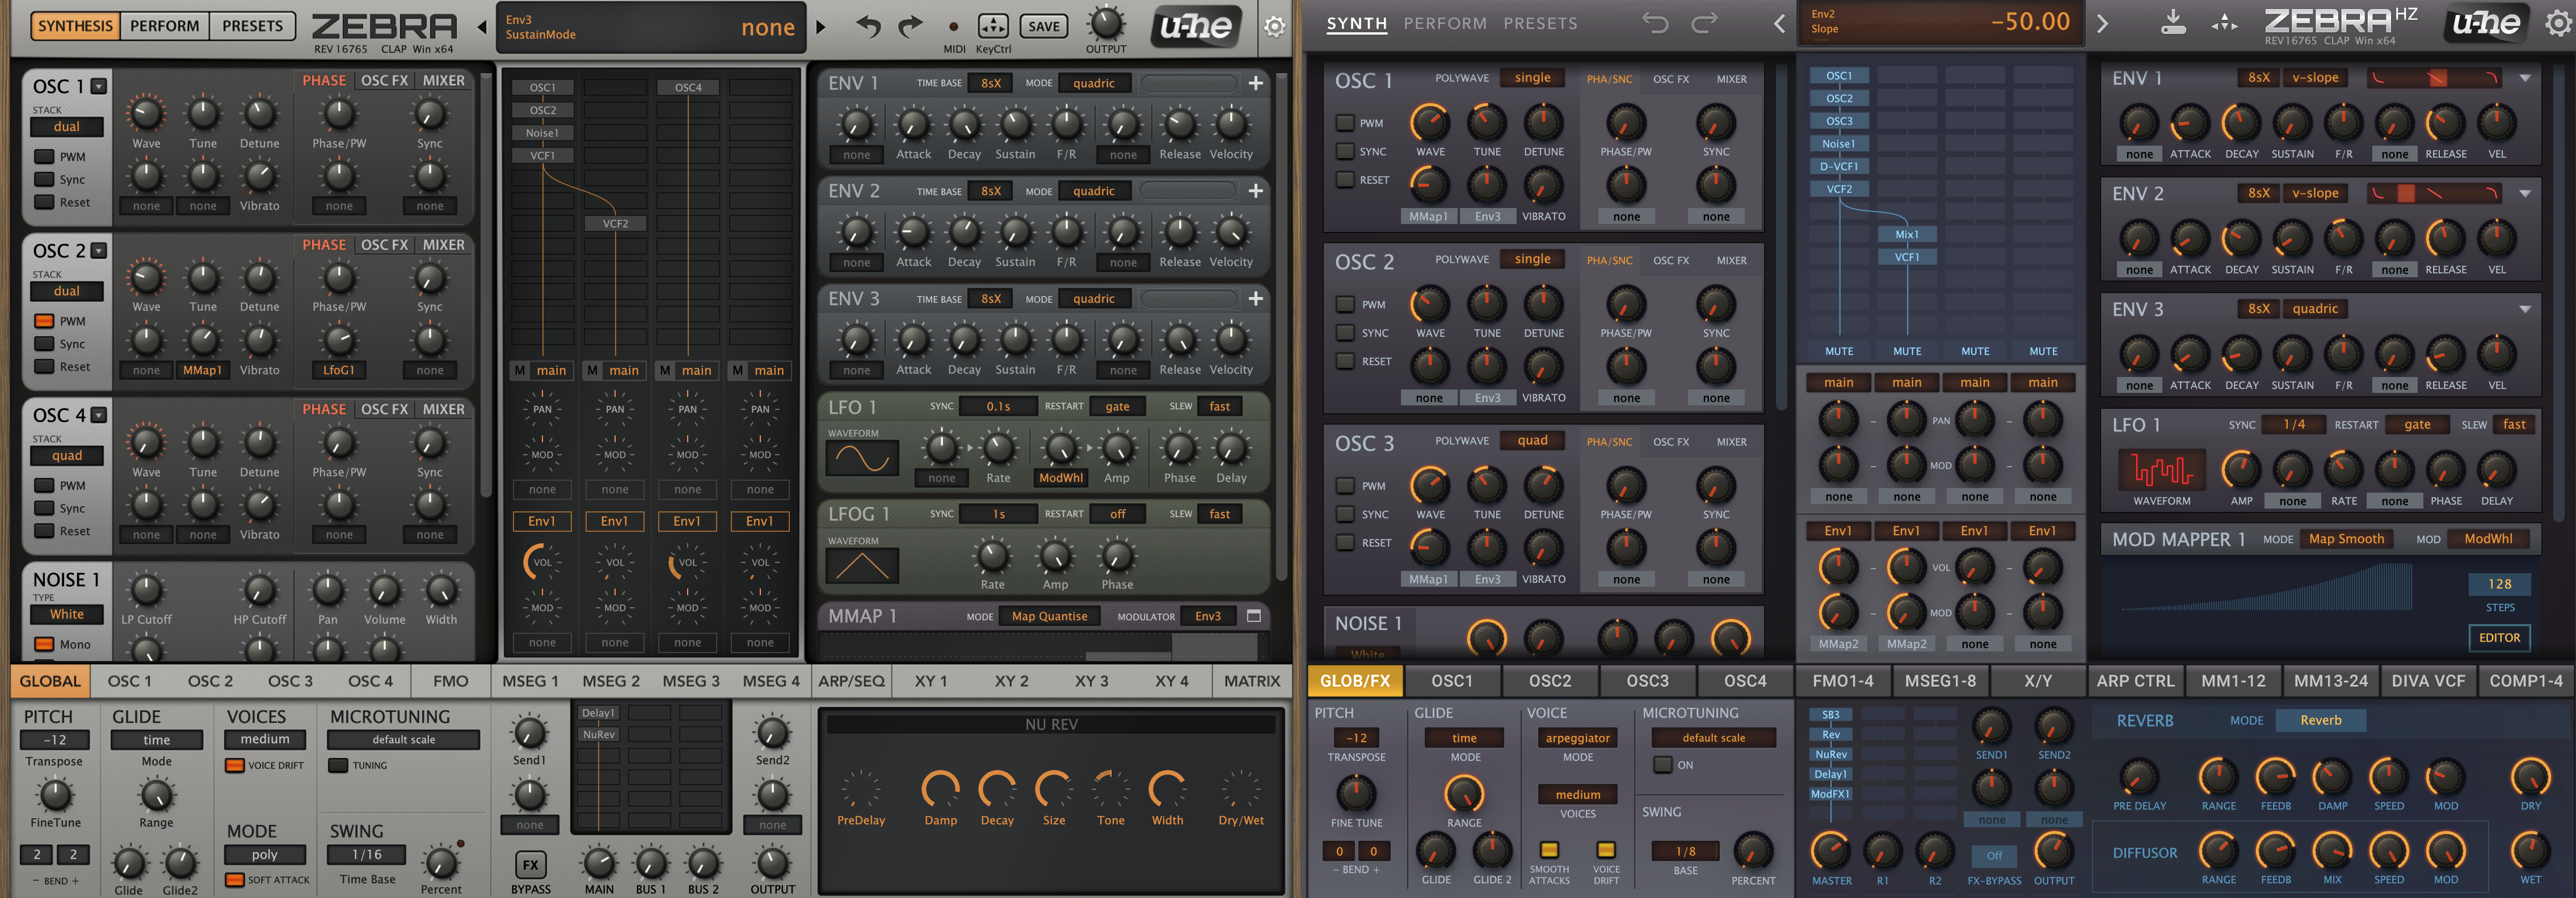Image resolution: width=2576 pixels, height=898 pixels.
Task: Open ENV 1 mode quadric selector
Action: [1093, 84]
